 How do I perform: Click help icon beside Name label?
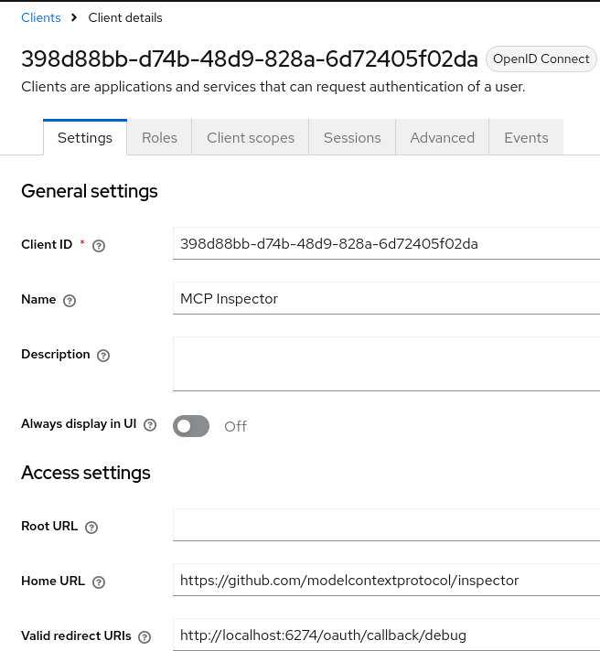point(70,300)
